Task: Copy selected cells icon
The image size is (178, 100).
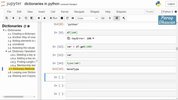Action: click(x=26, y=18)
